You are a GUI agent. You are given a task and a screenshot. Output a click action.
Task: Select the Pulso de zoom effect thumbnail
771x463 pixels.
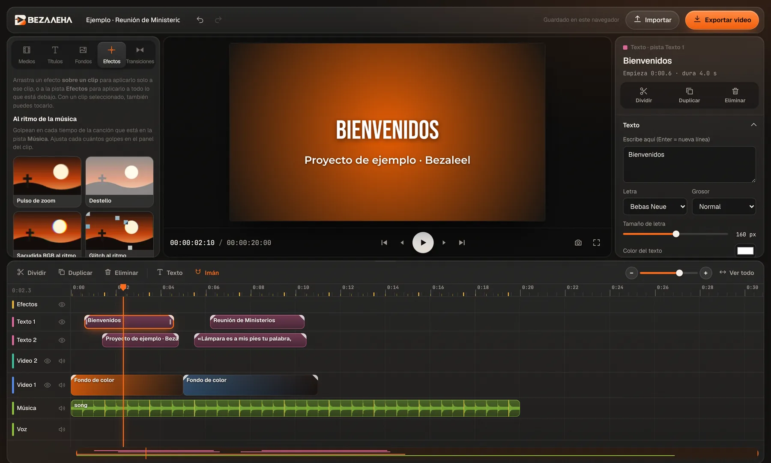click(x=47, y=182)
